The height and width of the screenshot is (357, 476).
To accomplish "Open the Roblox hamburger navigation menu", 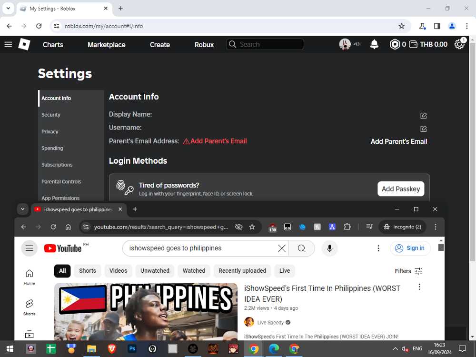I will [8, 44].
